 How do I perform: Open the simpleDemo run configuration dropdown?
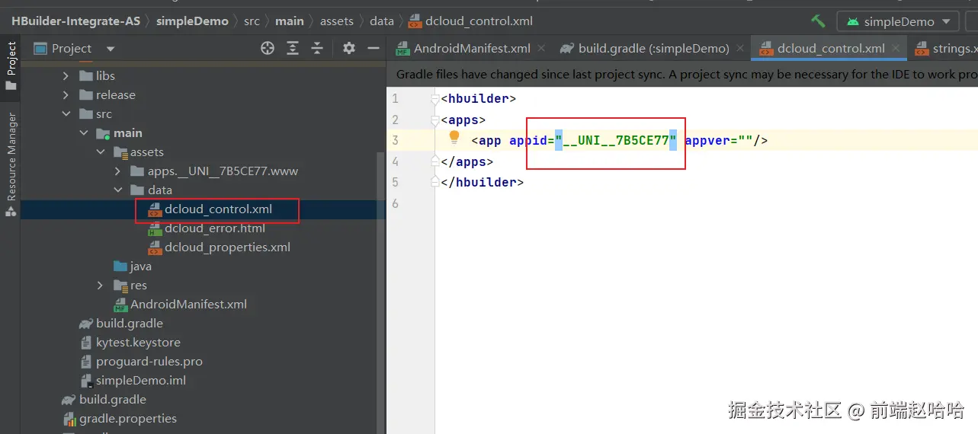point(897,21)
